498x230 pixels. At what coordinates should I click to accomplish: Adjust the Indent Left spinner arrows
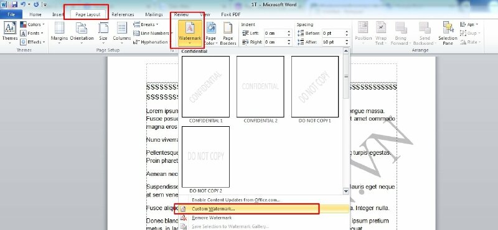(x=289, y=33)
